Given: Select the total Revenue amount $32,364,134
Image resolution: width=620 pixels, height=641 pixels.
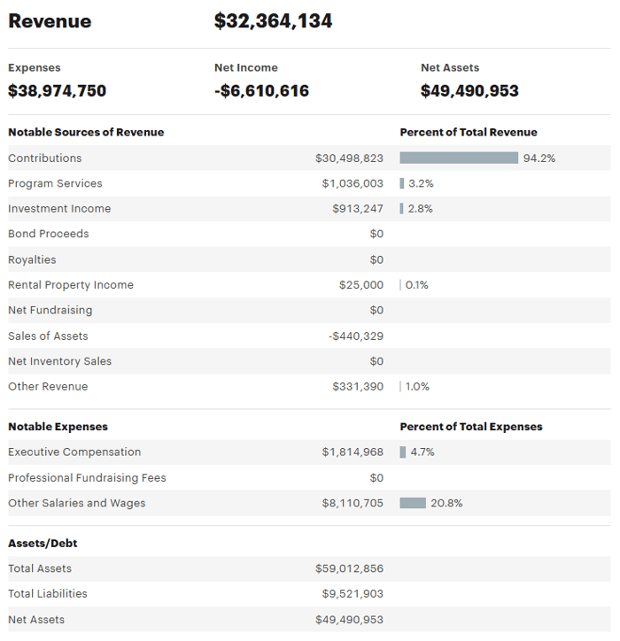Looking at the screenshot, I should (274, 21).
